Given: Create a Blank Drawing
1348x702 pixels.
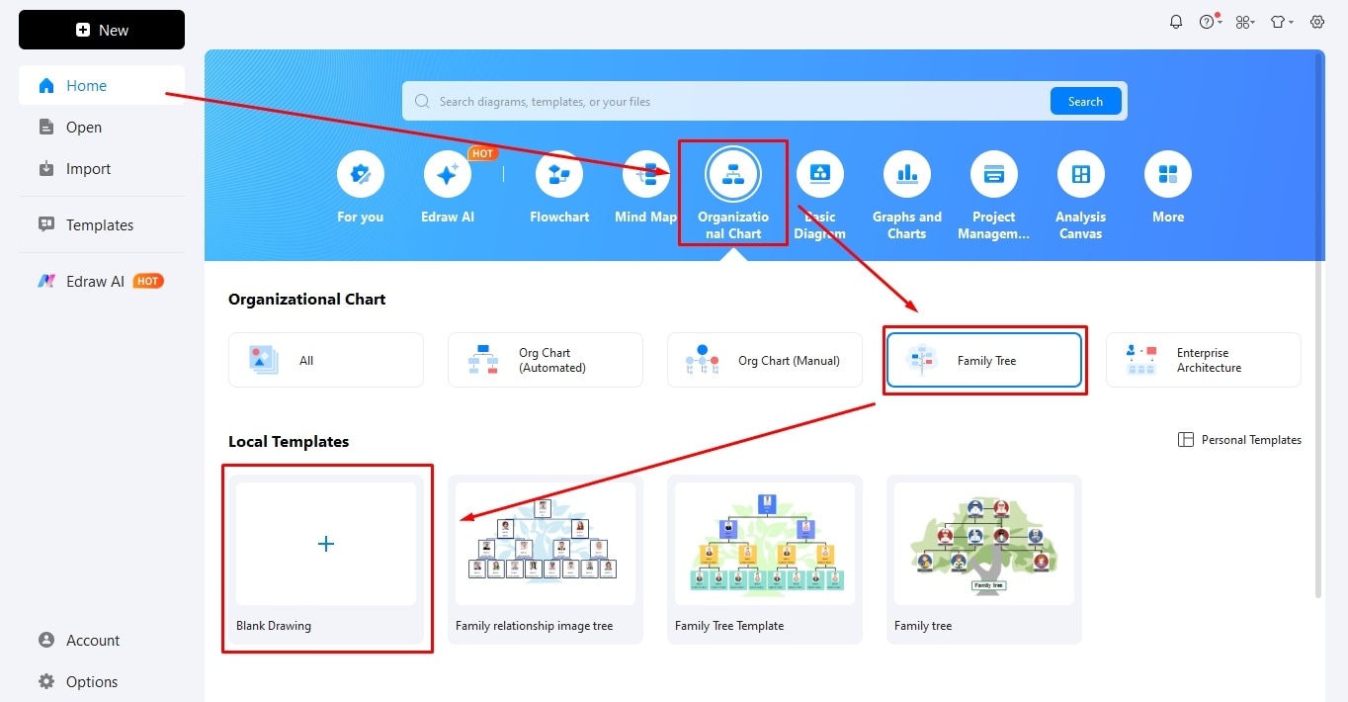Looking at the screenshot, I should pyautogui.click(x=326, y=559).
